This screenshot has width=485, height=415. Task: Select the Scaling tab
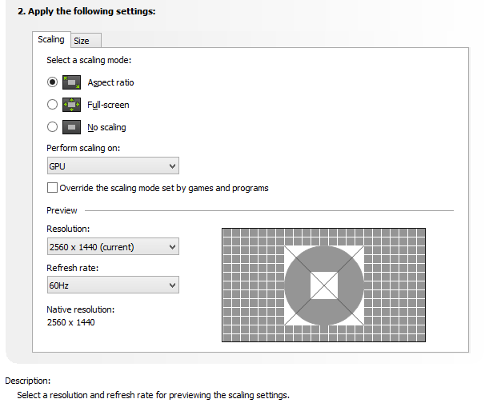tap(51, 40)
